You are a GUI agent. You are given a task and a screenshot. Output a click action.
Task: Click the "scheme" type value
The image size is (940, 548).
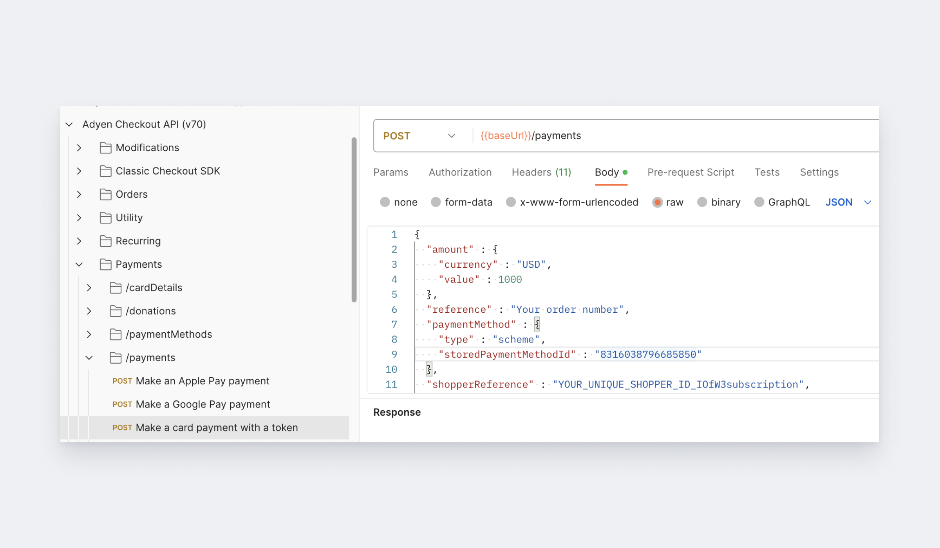point(516,340)
